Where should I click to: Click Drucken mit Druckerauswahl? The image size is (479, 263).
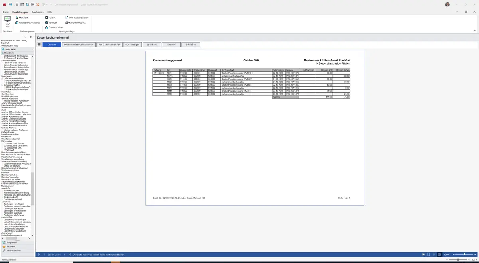pyautogui.click(x=79, y=45)
